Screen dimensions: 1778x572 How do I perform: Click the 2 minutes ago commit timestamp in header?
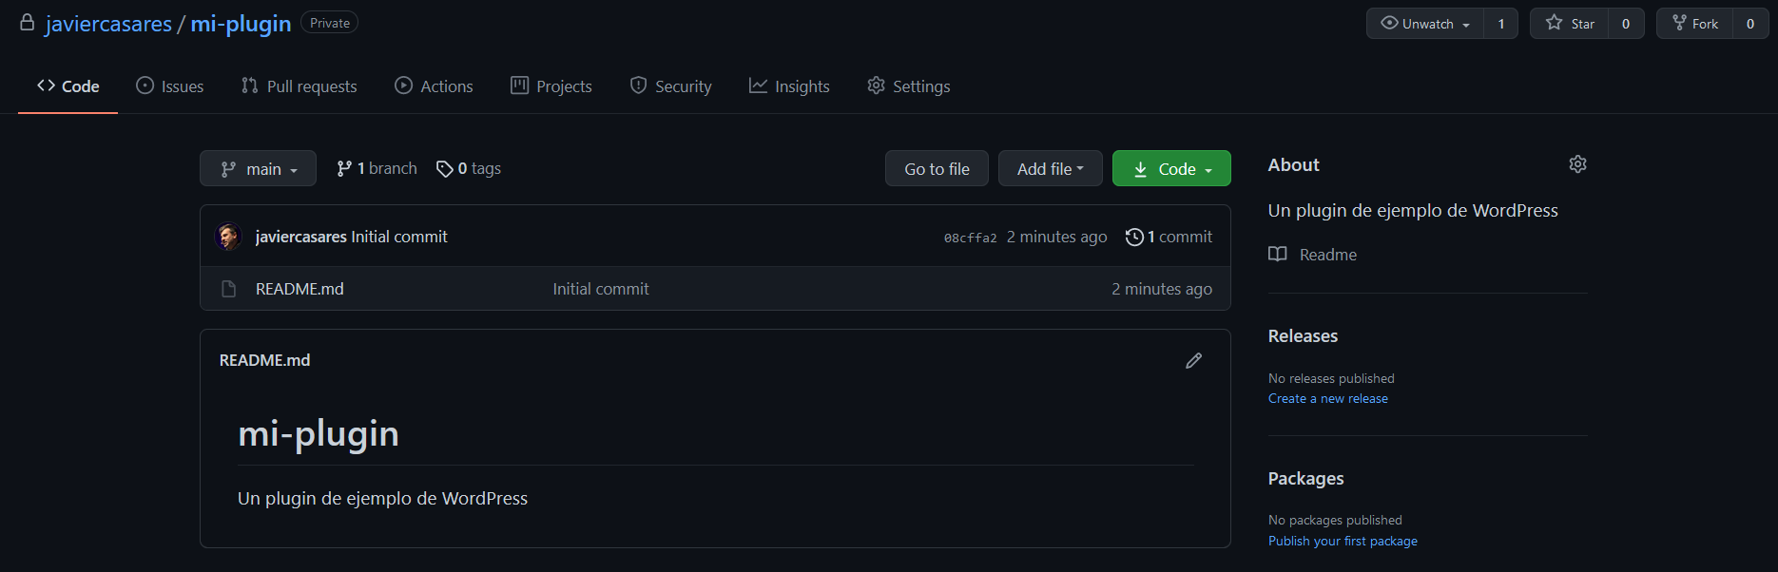pyautogui.click(x=1057, y=237)
